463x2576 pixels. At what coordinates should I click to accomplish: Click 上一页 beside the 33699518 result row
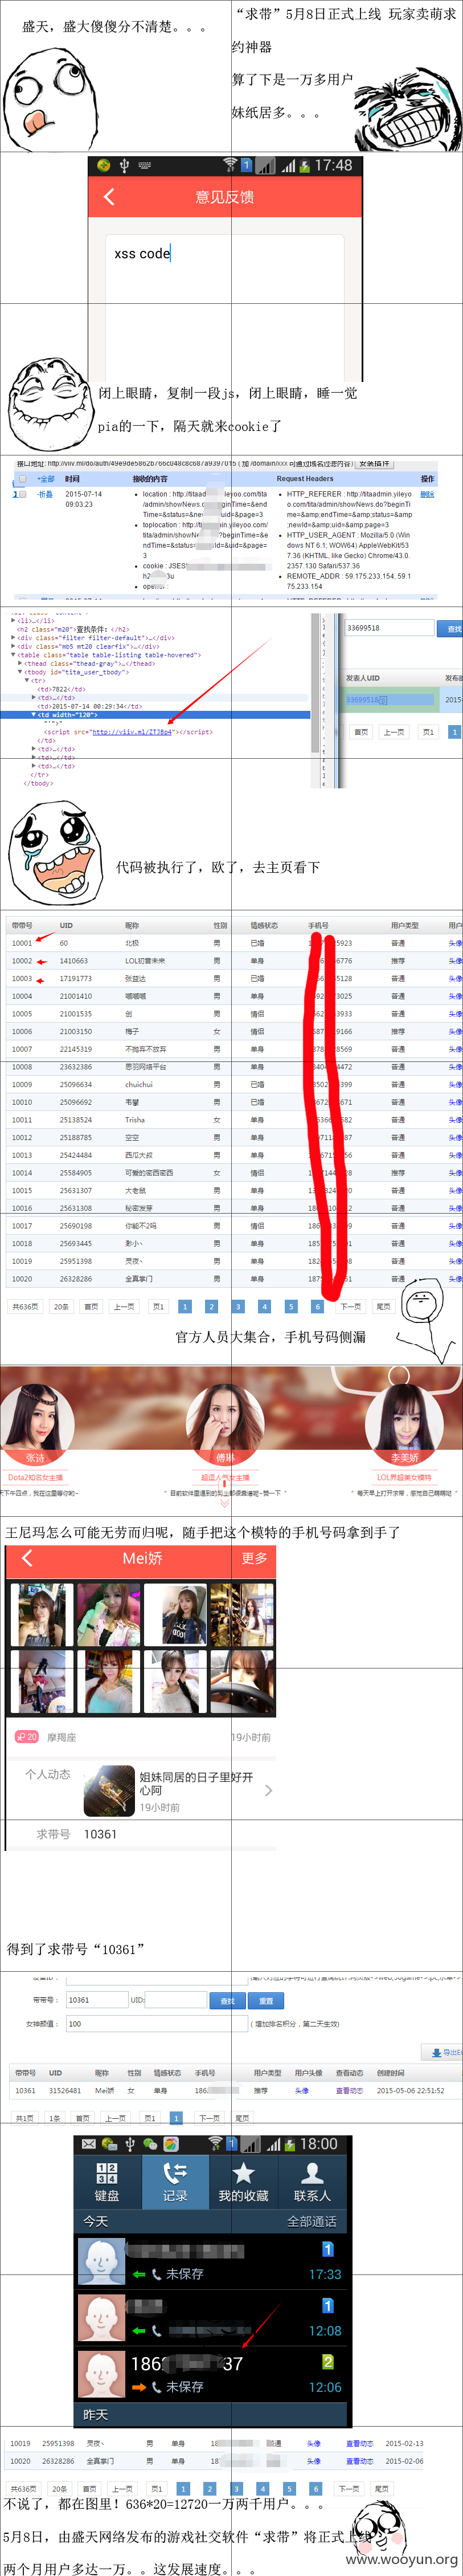[394, 732]
